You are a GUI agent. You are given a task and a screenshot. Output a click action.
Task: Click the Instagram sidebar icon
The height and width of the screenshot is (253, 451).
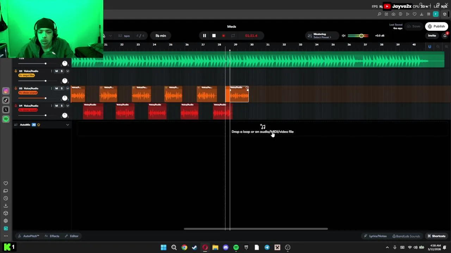click(x=6, y=91)
